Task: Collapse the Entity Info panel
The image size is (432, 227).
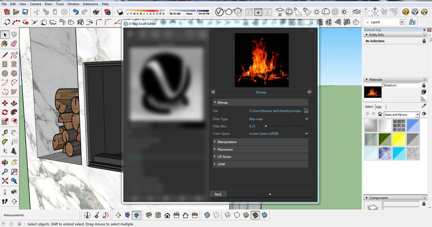Action: (366, 35)
